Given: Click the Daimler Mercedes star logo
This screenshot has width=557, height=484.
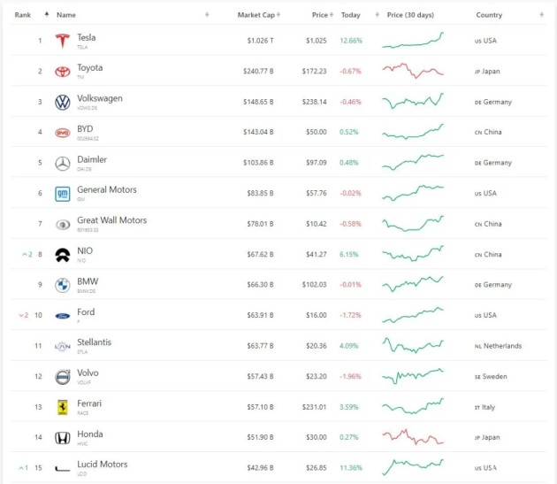Looking at the screenshot, I should tap(62, 163).
